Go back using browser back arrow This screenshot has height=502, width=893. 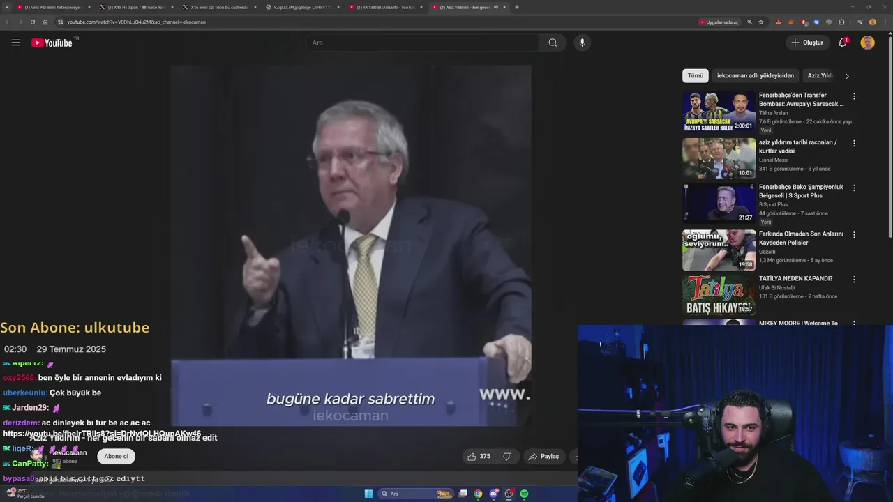(8, 22)
